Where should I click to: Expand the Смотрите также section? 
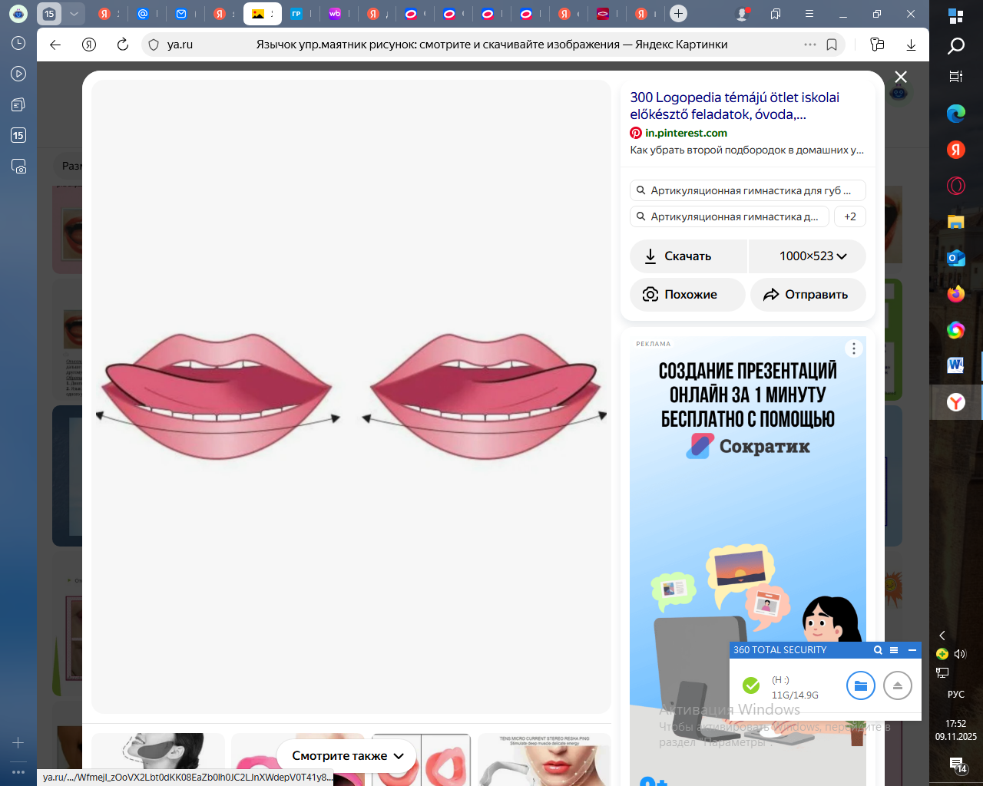(347, 756)
